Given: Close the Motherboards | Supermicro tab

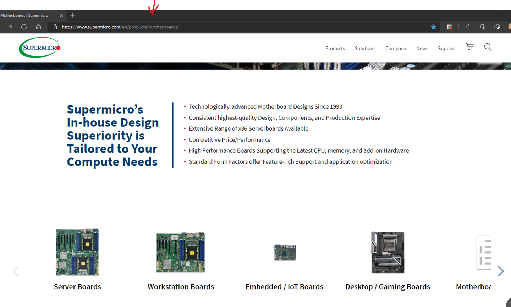Looking at the screenshot, I should coord(61,16).
